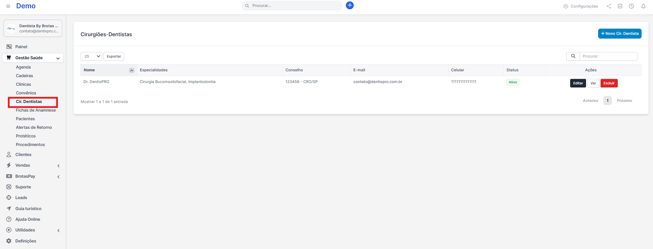This screenshot has width=653, height=249.
Task: Click Editar for Dr. DentixPRO
Action: tap(578, 83)
